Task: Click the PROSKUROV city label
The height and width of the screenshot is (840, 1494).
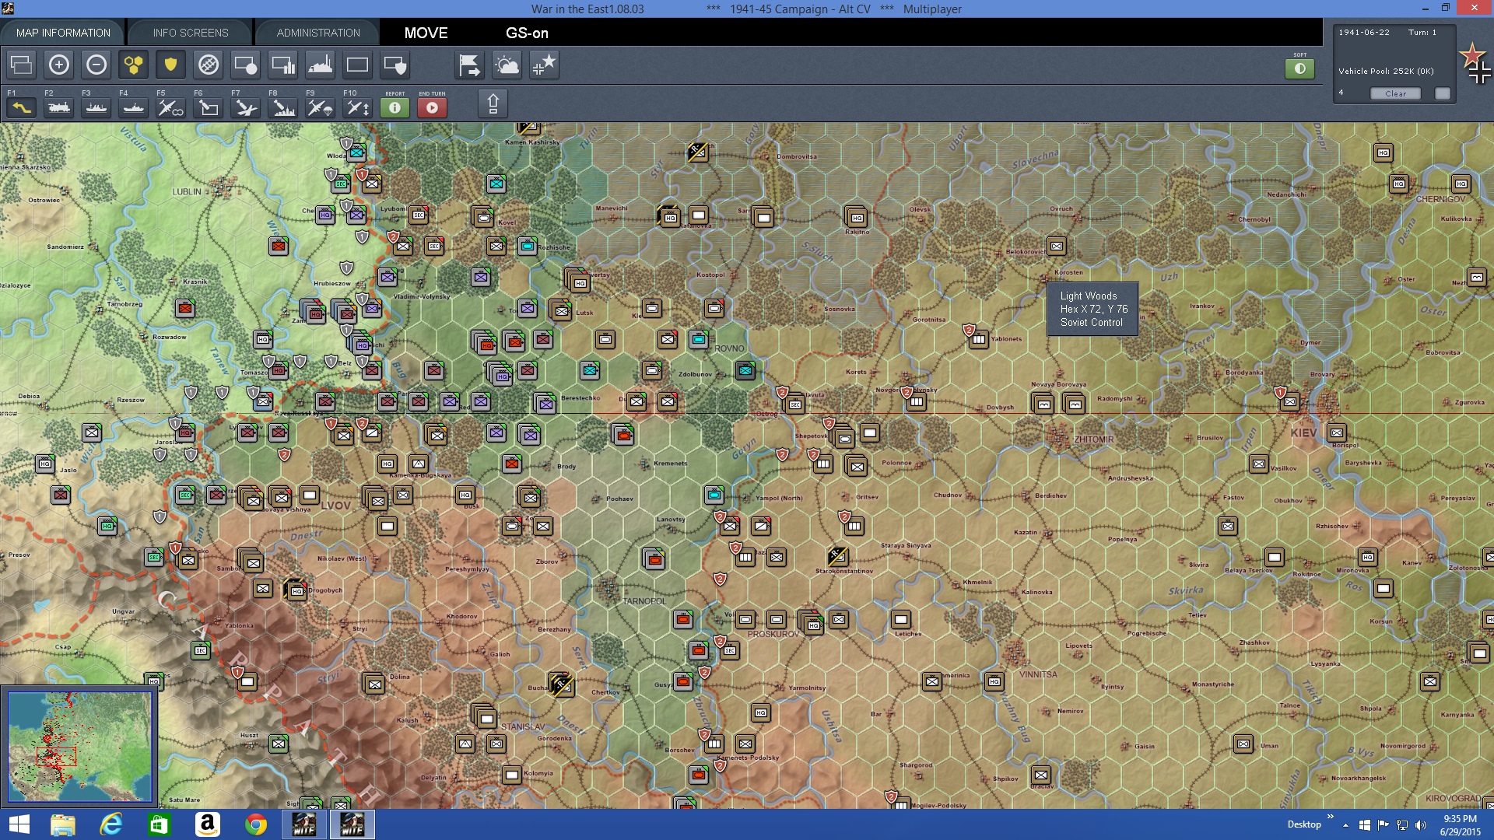Action: pyautogui.click(x=773, y=634)
